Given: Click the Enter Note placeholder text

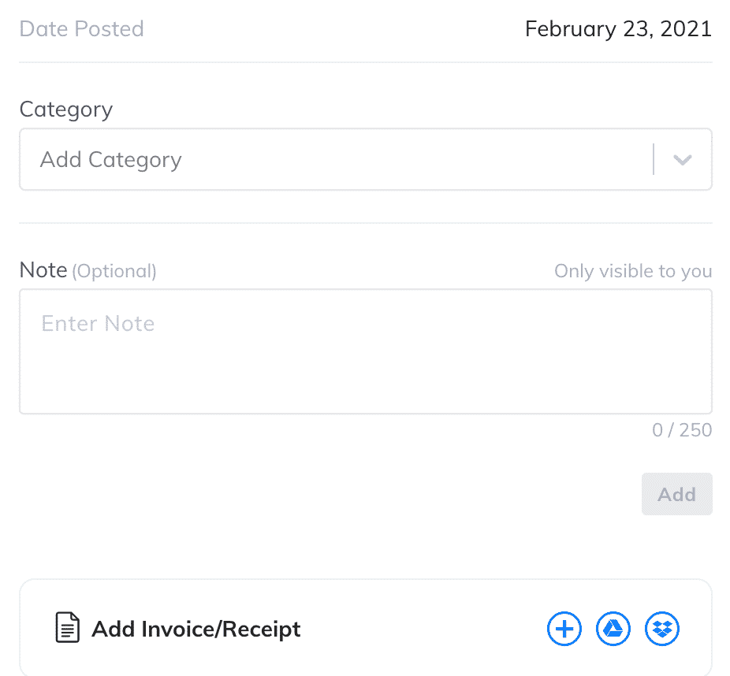Looking at the screenshot, I should point(98,323).
